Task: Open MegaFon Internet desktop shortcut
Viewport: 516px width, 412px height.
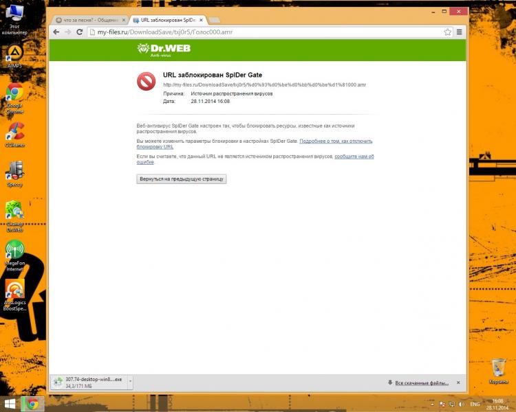Action: [14, 255]
